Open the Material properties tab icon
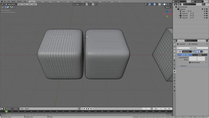 pos(174,87)
